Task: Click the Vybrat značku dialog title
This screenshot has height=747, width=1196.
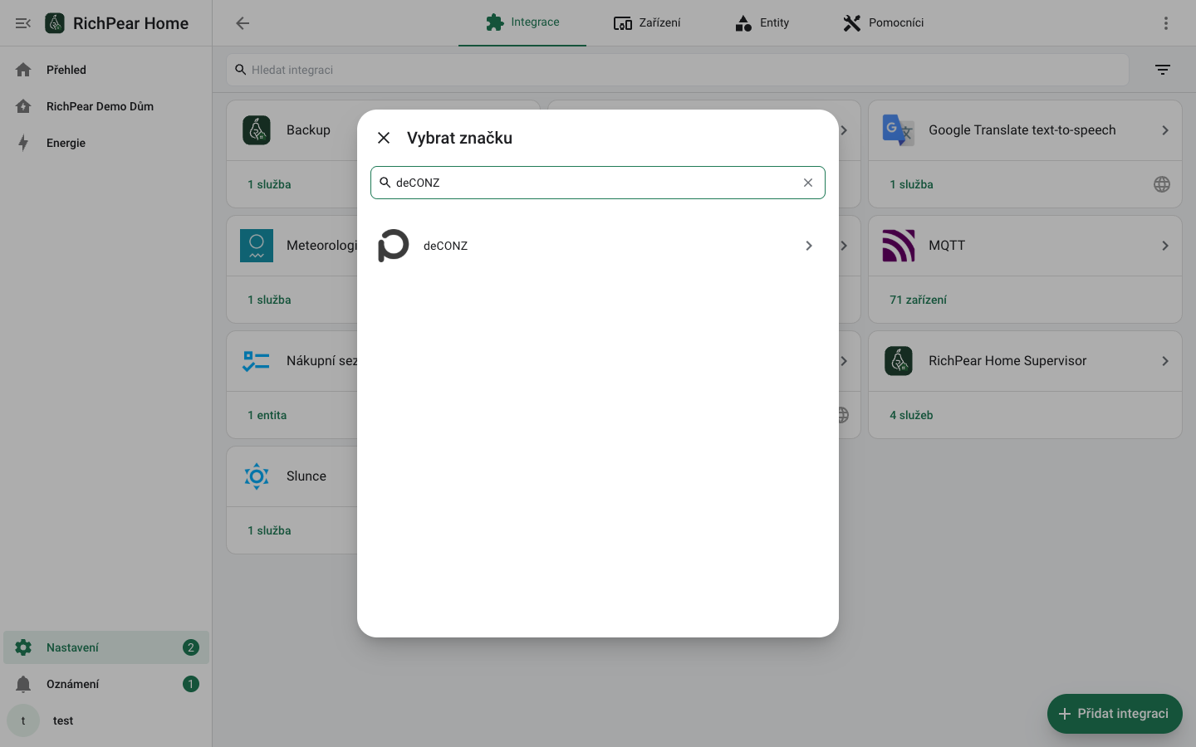Action: 459,138
